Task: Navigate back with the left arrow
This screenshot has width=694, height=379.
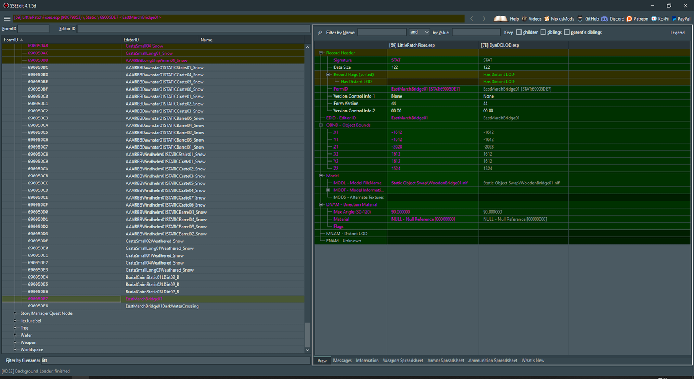Action: [x=471, y=18]
